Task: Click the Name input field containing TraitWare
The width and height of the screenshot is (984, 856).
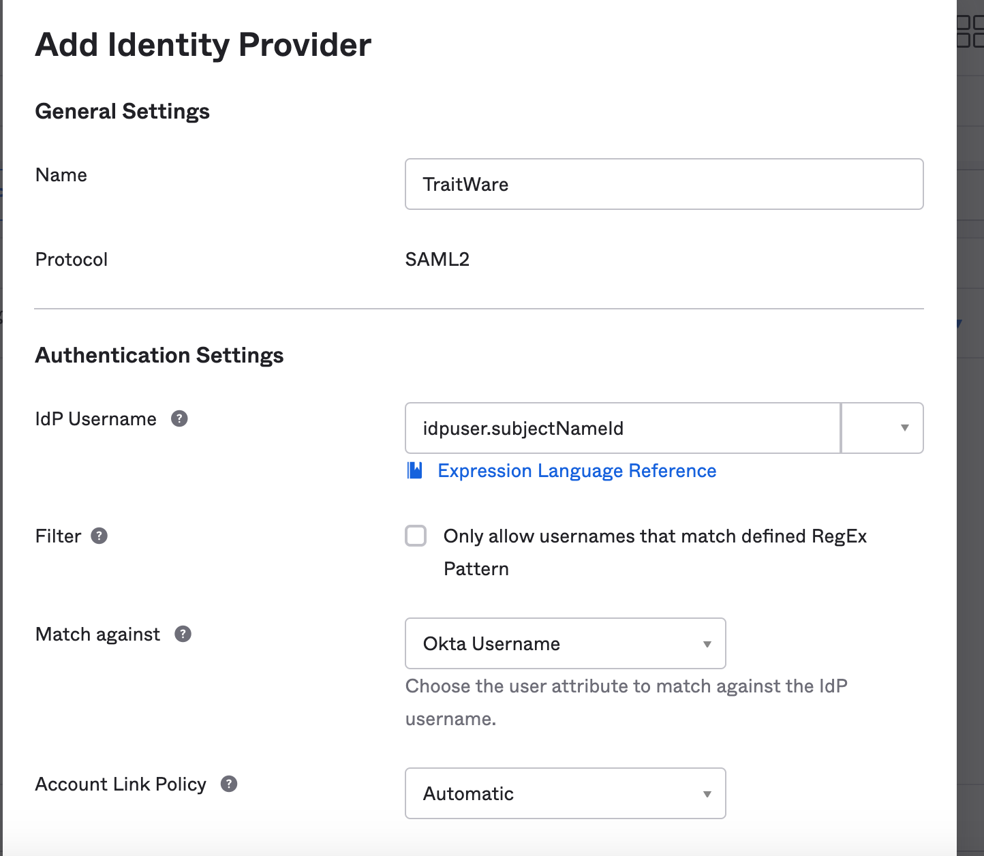Action: (664, 184)
